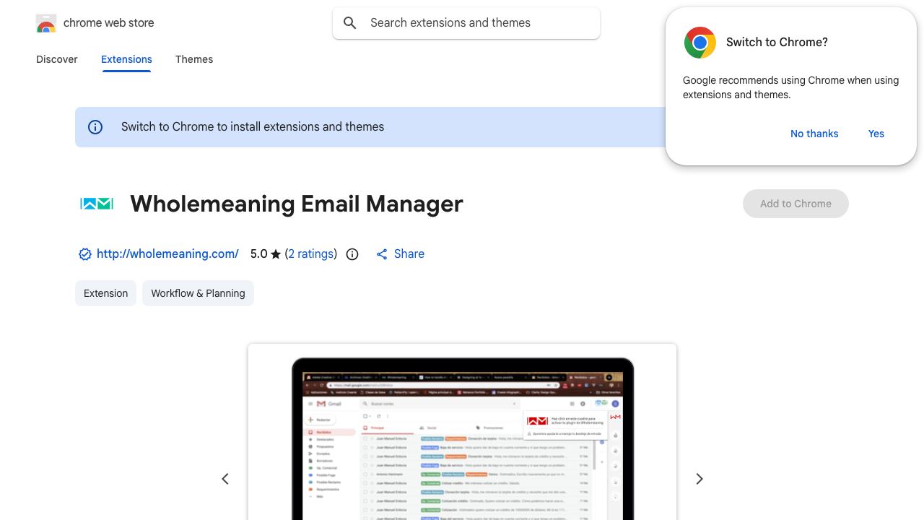Select the Extensions tab
Viewport: 924px width, 520px height.
click(x=126, y=59)
